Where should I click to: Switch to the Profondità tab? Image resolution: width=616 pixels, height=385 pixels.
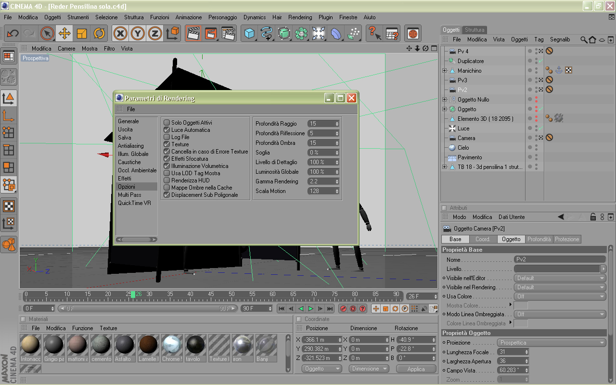tap(539, 239)
